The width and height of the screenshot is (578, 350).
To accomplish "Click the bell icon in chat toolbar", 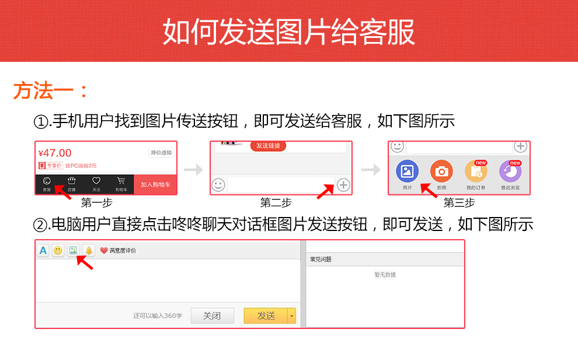I will pyautogui.click(x=89, y=250).
